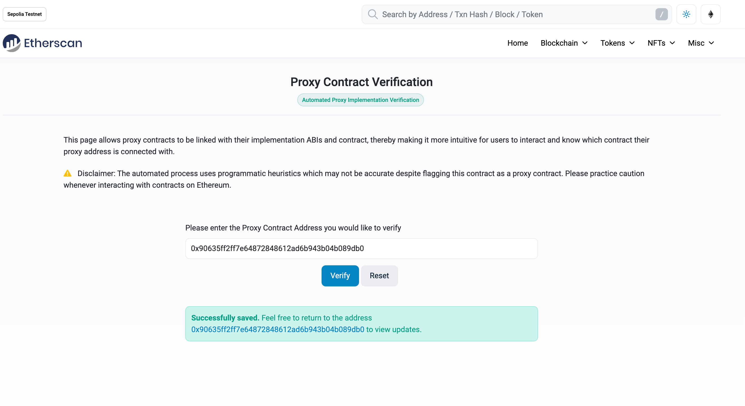
Task: Open the Misc dropdown menu
Action: [x=701, y=43]
